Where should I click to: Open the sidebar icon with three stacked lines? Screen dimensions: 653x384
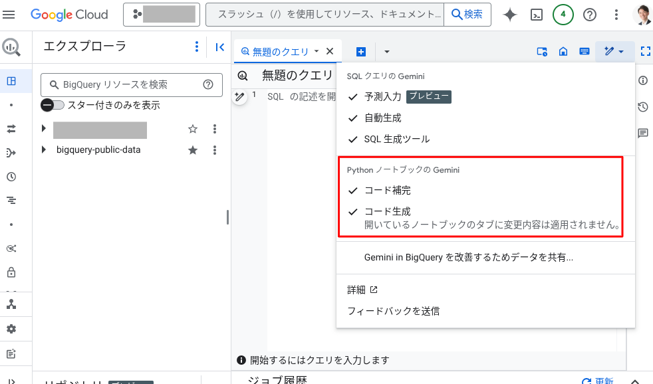[x=11, y=201]
